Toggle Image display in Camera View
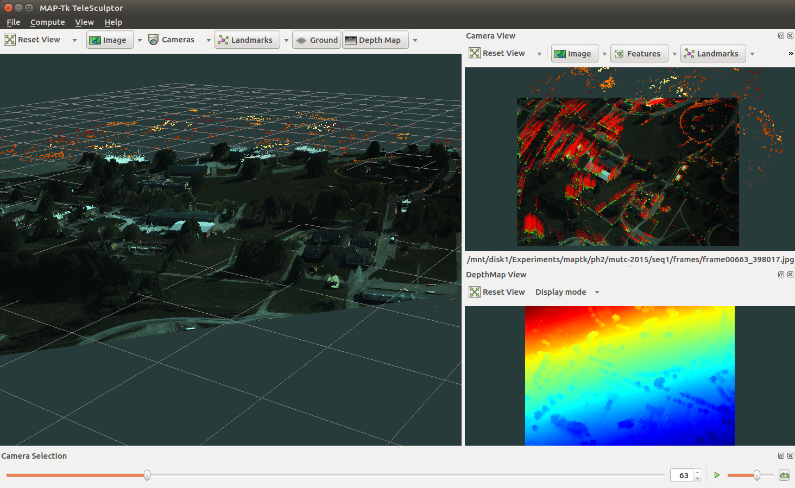 [x=575, y=54]
